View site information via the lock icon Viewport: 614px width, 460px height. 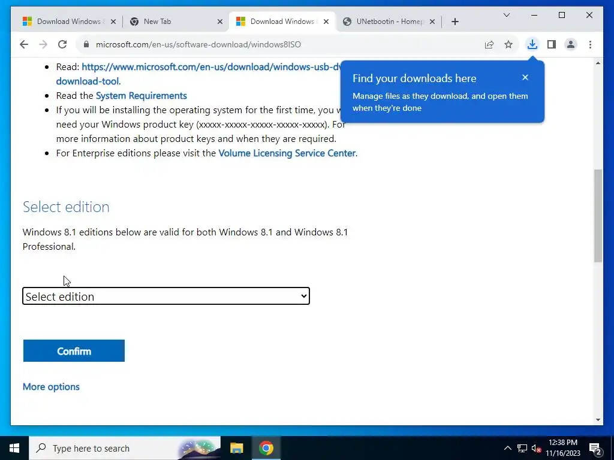[86, 44]
